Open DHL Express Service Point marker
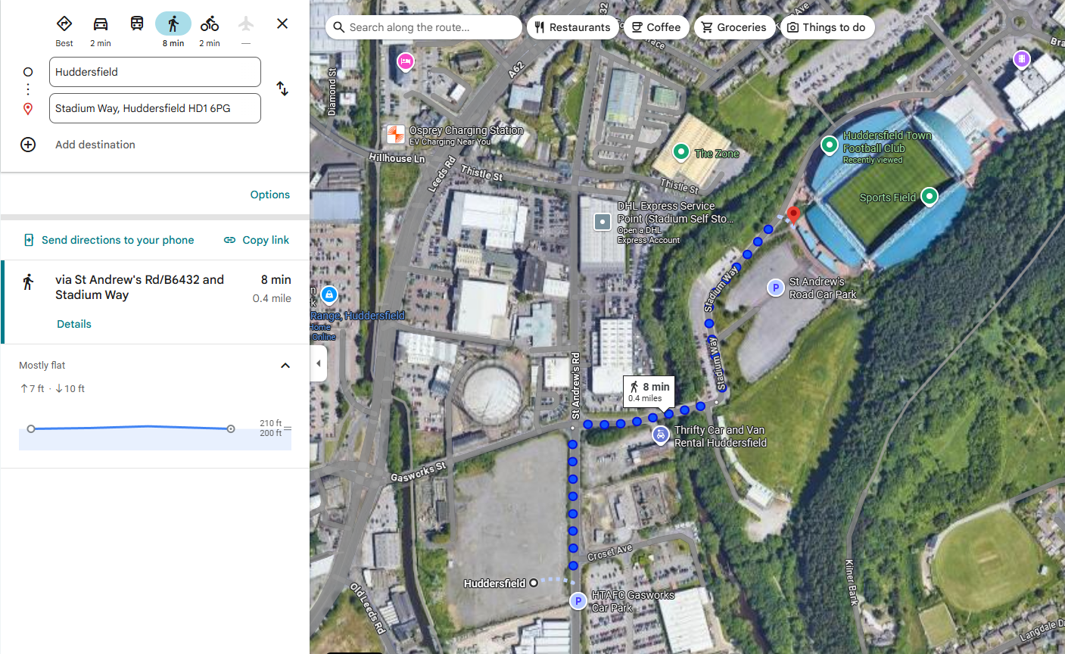1065x654 pixels. coord(603,222)
